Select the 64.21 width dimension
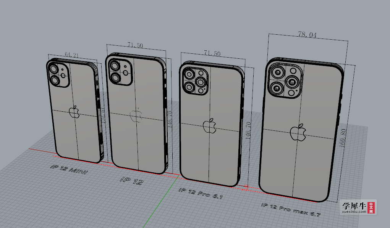 coord(71,55)
